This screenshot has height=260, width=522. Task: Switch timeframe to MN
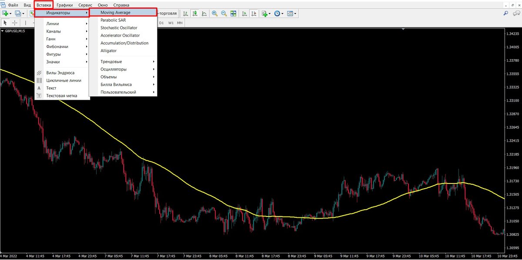coord(179,22)
